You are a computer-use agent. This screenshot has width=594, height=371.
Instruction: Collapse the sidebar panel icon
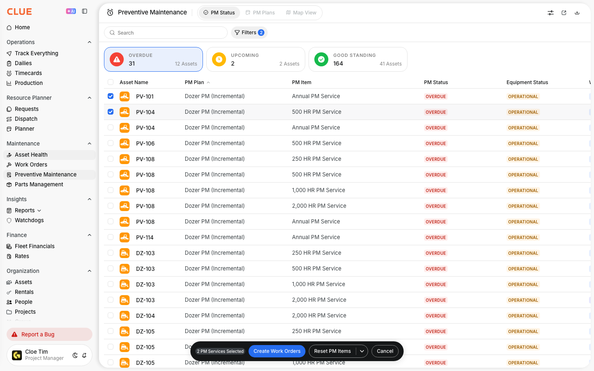85,12
